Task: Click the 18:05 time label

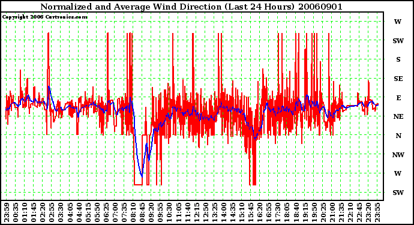Action: click(x=287, y=212)
